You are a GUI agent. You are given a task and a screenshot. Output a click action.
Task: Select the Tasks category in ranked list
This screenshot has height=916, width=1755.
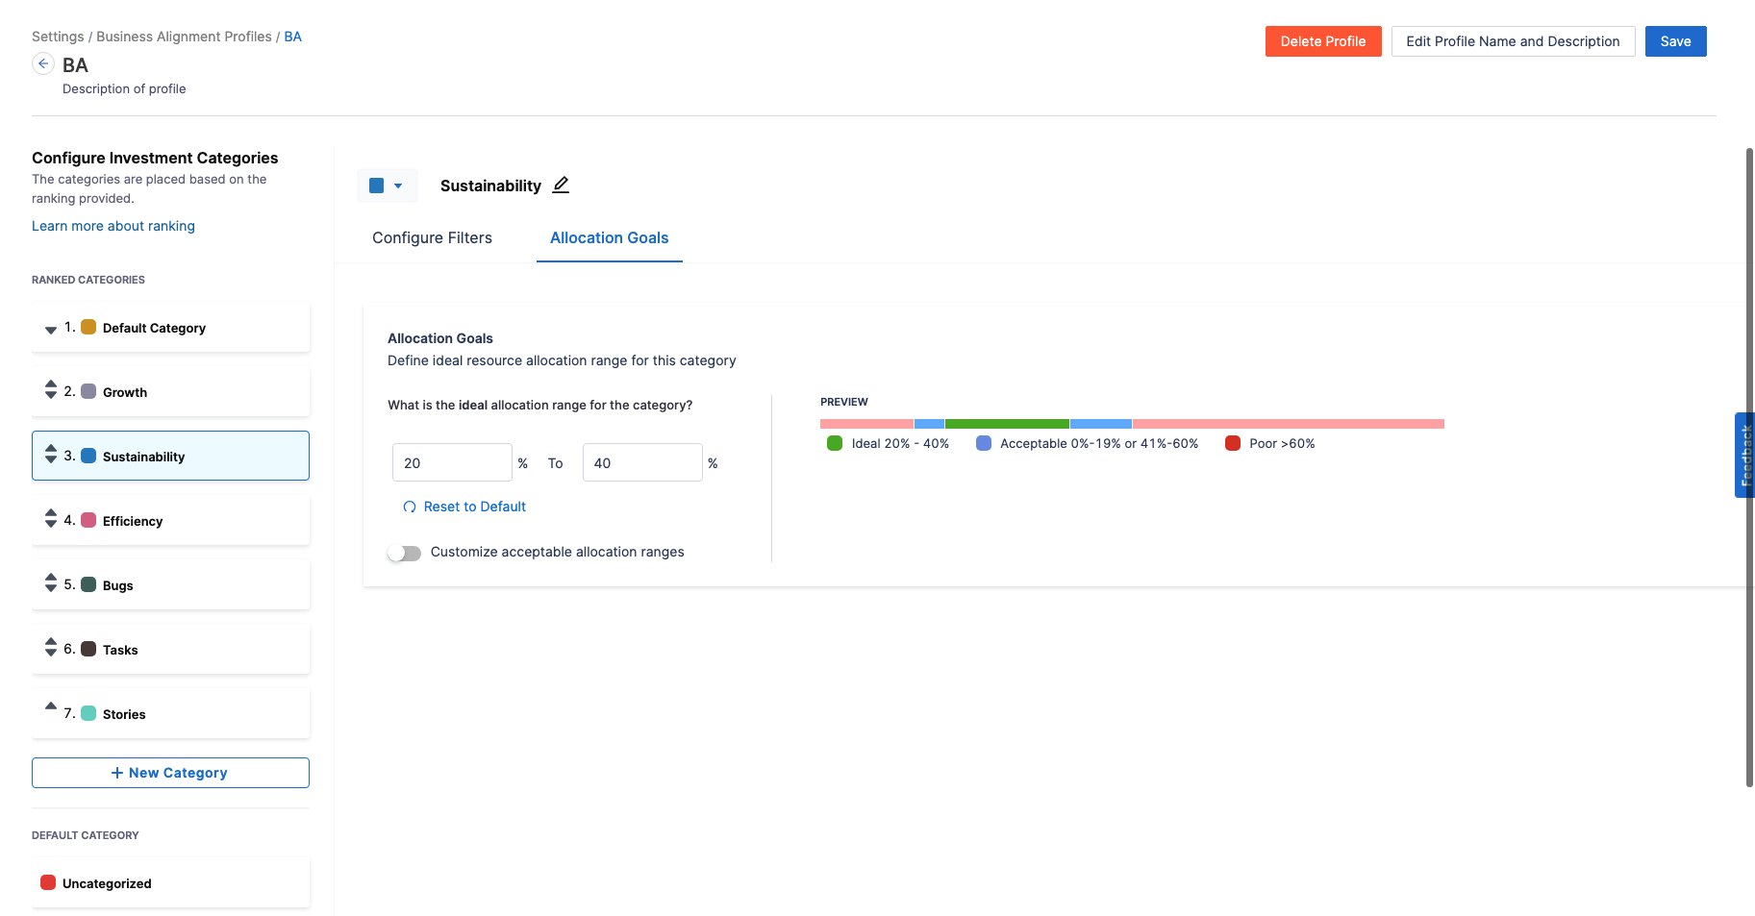coord(170,650)
